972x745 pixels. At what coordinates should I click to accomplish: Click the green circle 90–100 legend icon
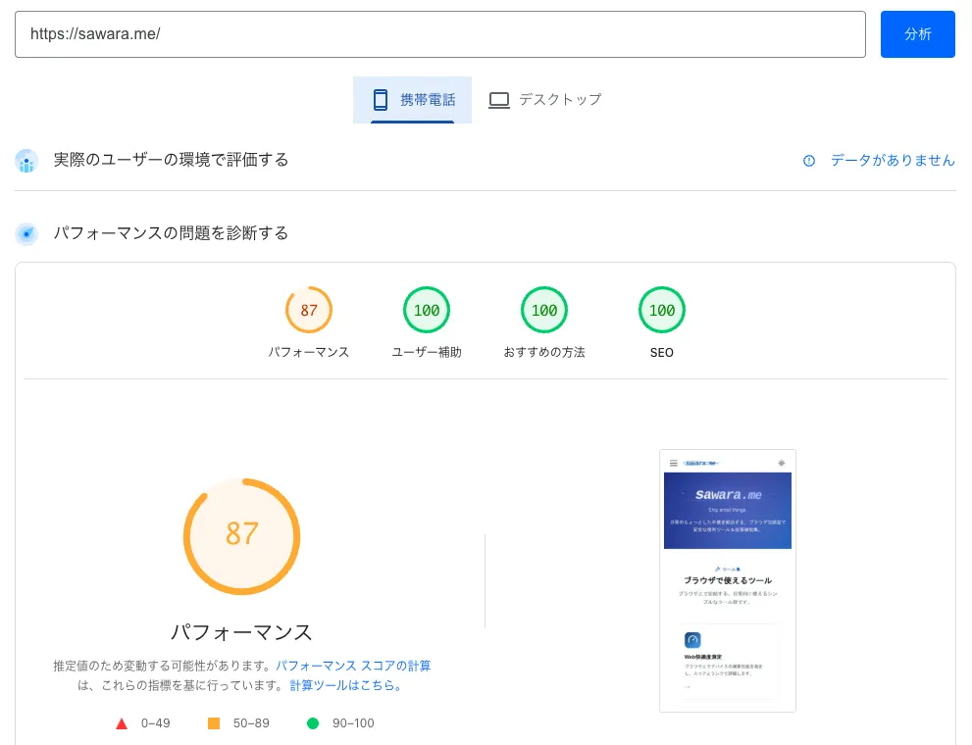click(313, 723)
